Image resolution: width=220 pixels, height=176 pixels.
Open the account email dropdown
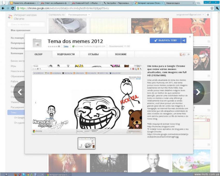190,15
